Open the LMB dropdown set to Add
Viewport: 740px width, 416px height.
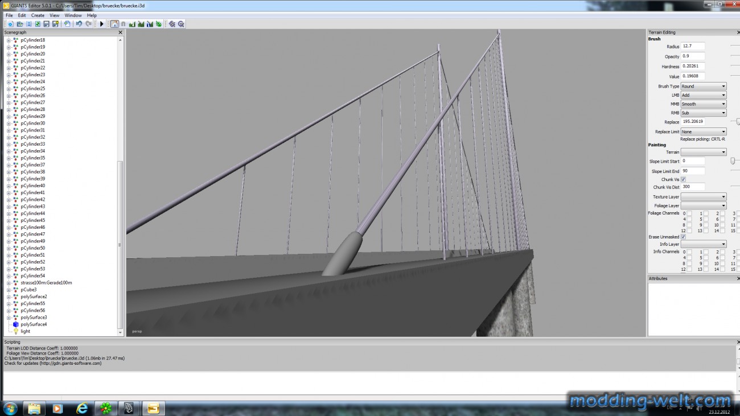pyautogui.click(x=704, y=95)
